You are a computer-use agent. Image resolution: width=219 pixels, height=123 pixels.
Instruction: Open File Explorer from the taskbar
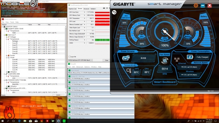[25, 121]
